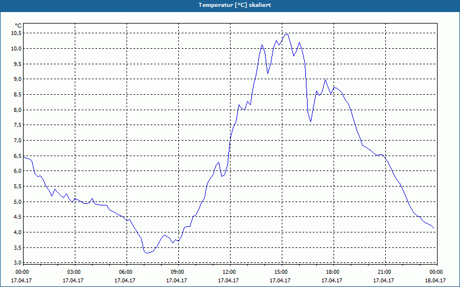This screenshot has width=460, height=287.
Task: Select the 5,0 y-axis label
Action: 18,201
